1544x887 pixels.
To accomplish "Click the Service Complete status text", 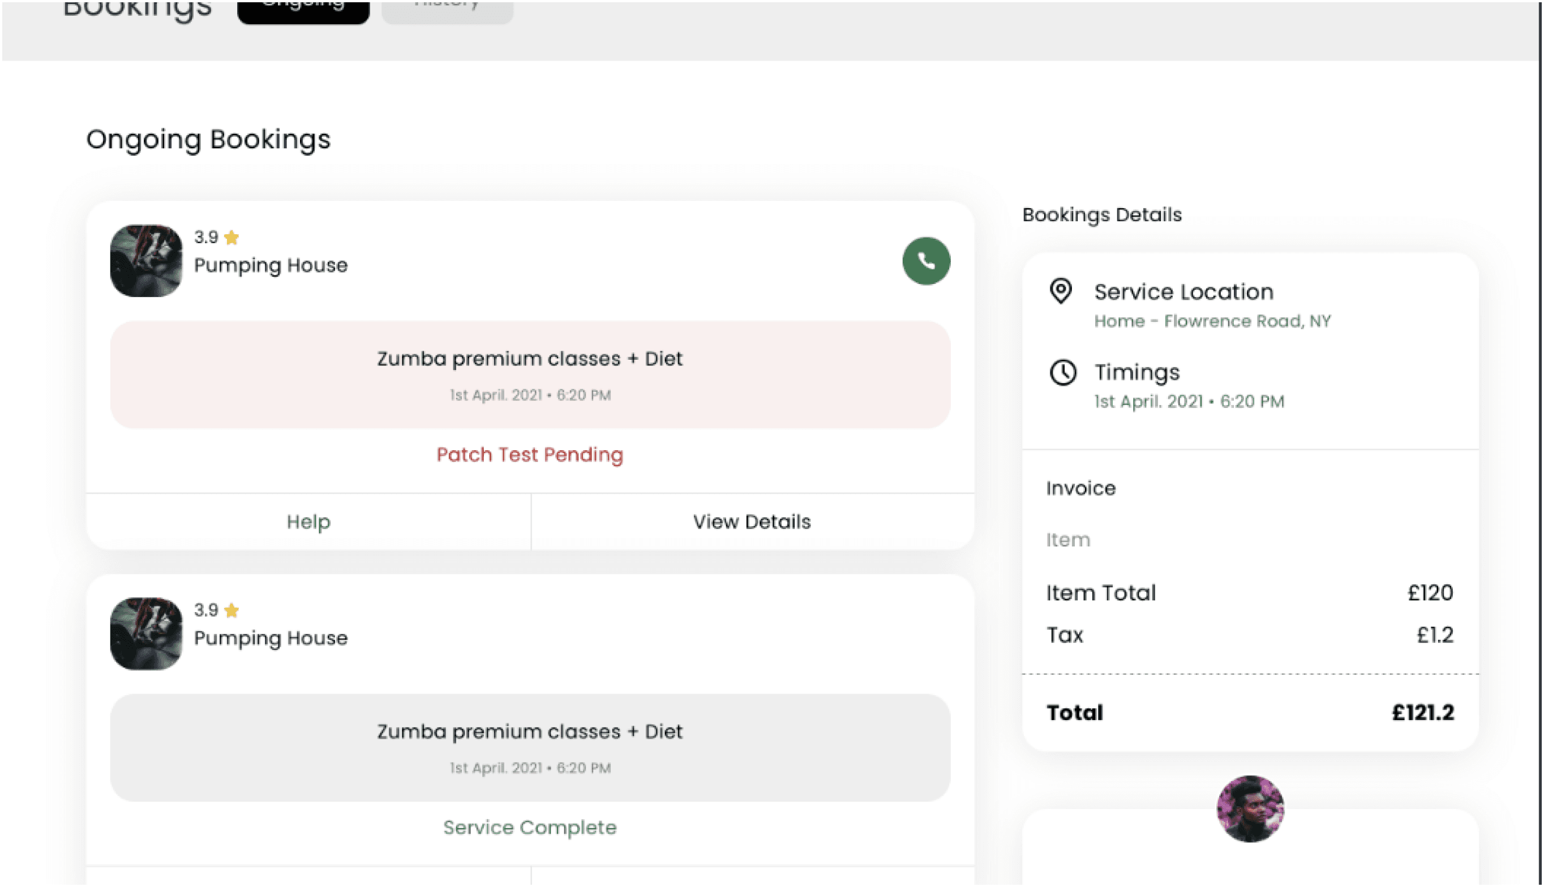I will click(x=530, y=827).
